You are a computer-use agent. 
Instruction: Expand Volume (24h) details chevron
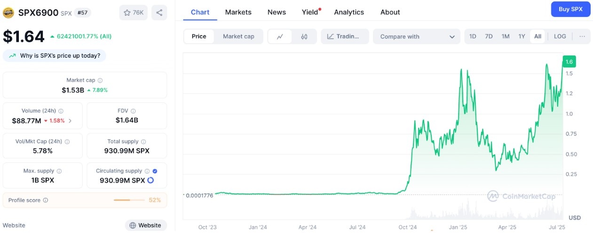[x=71, y=121]
